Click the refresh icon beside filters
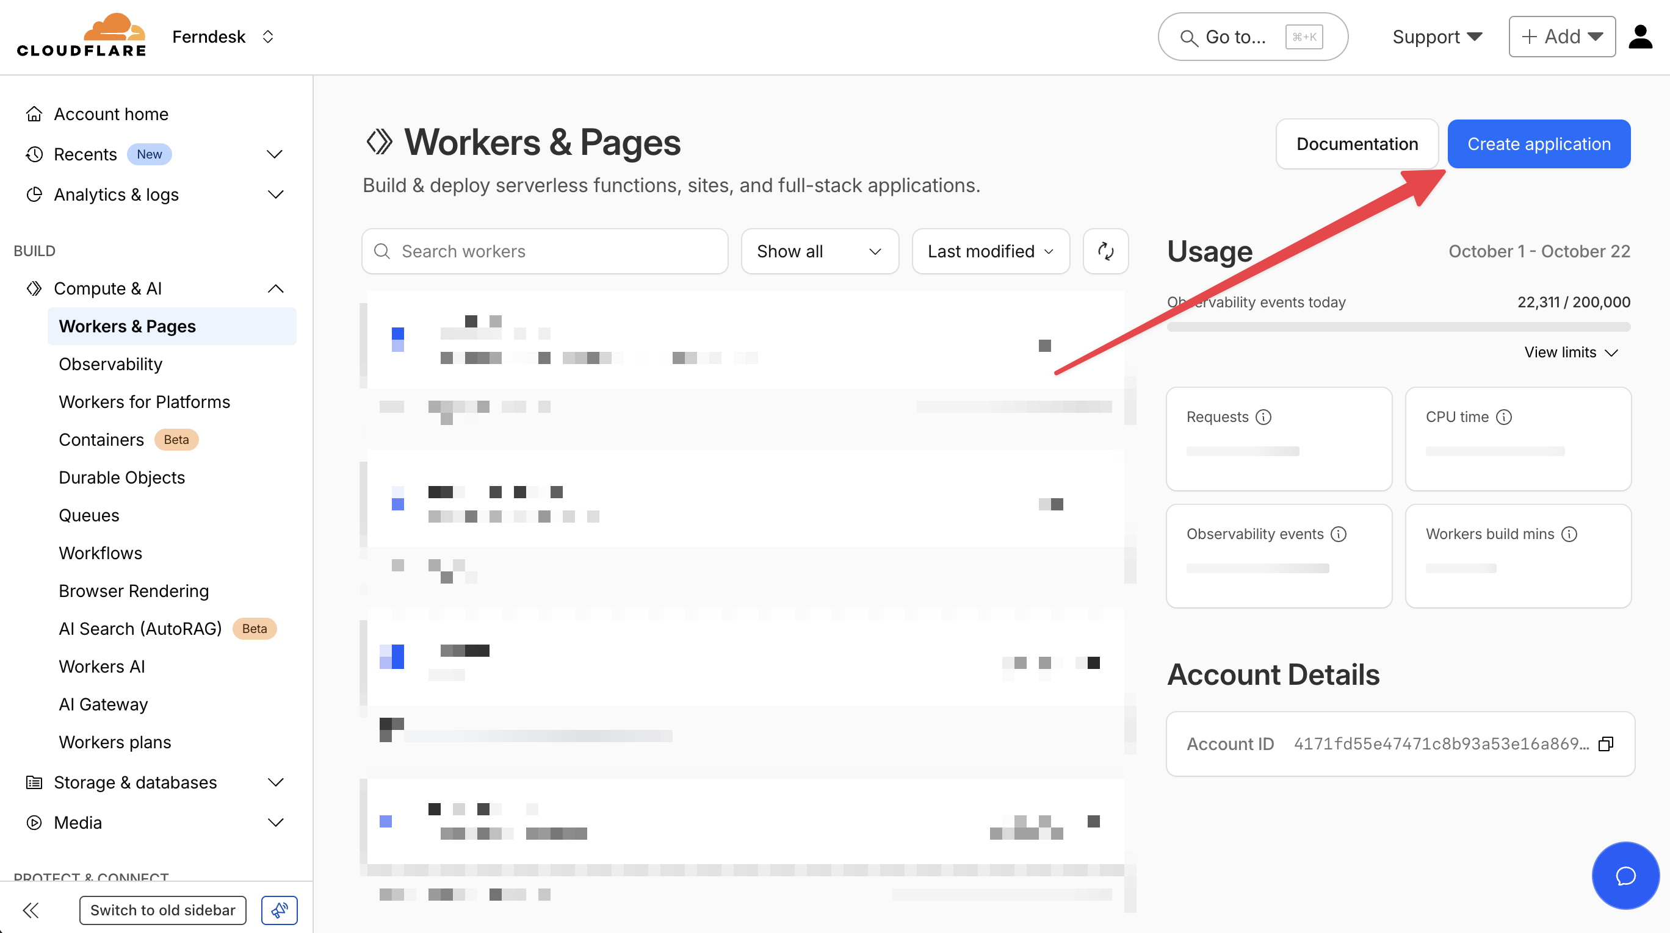 [x=1105, y=251]
